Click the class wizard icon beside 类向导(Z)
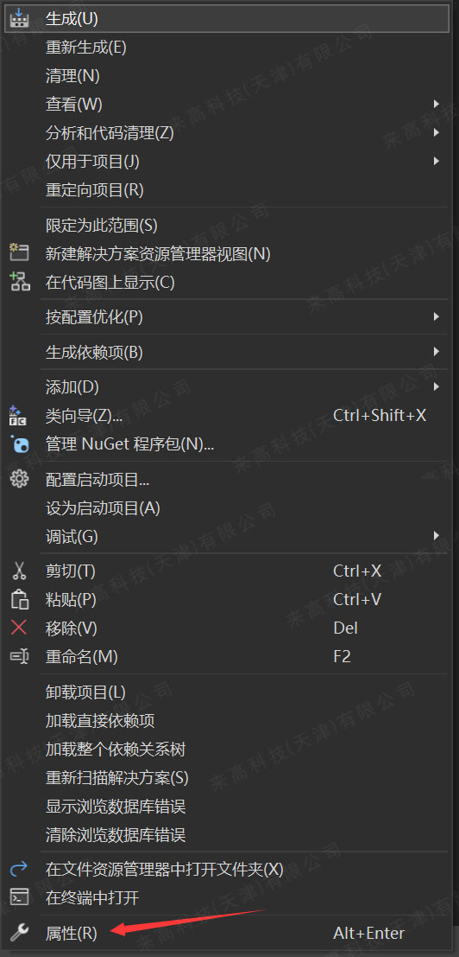The height and width of the screenshot is (957, 459). click(x=19, y=416)
